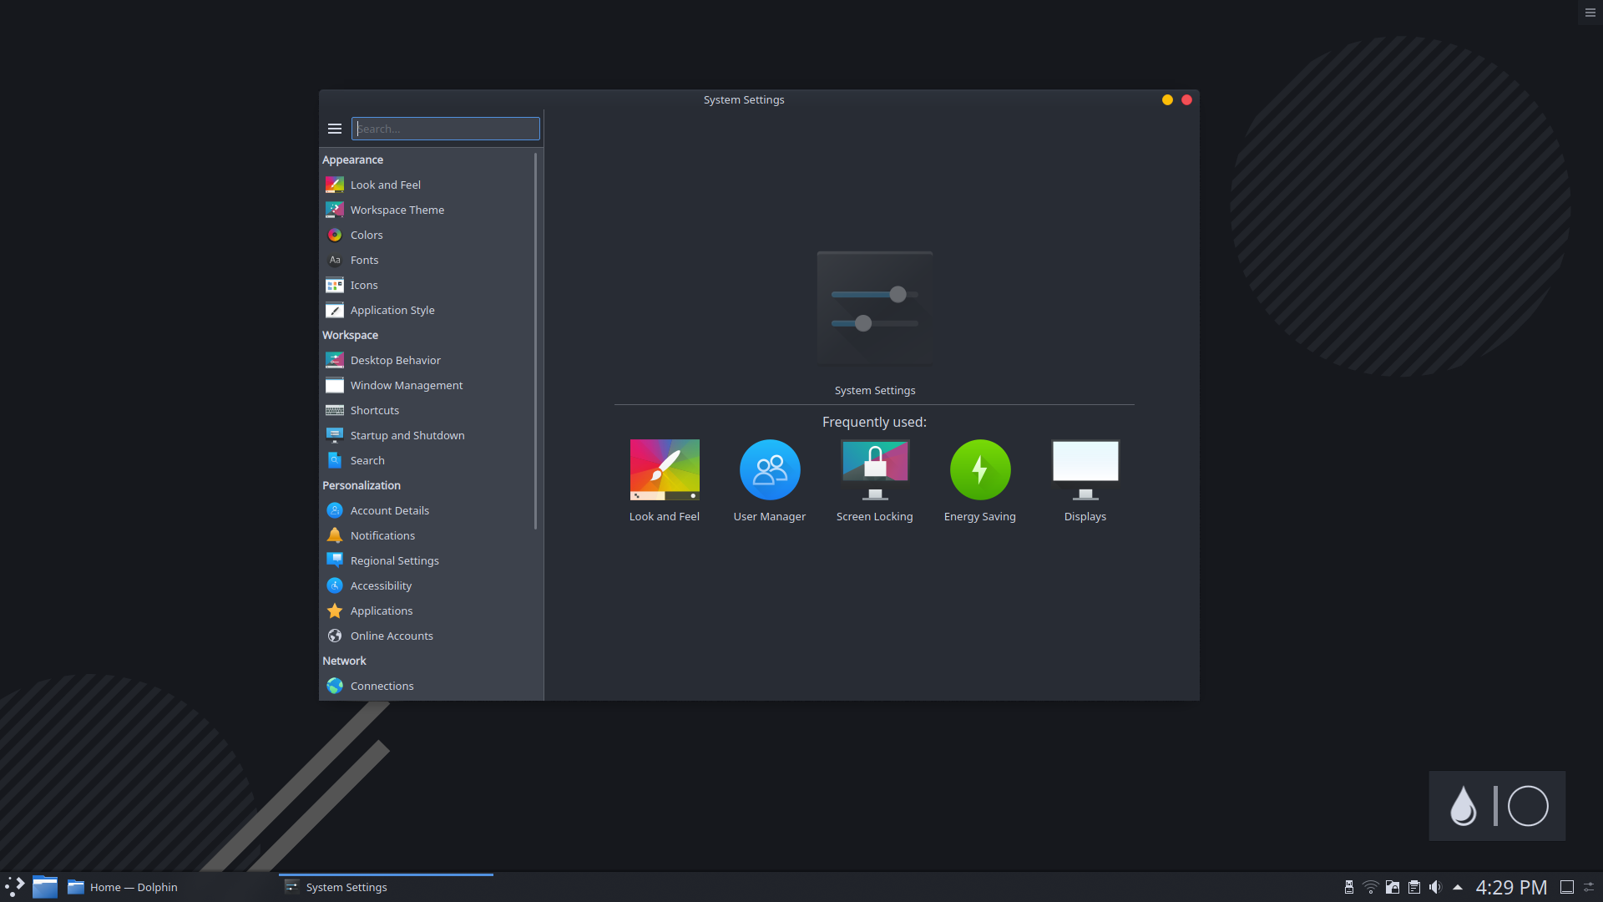
Task: Open the audio volume tray icon
Action: [1436, 887]
